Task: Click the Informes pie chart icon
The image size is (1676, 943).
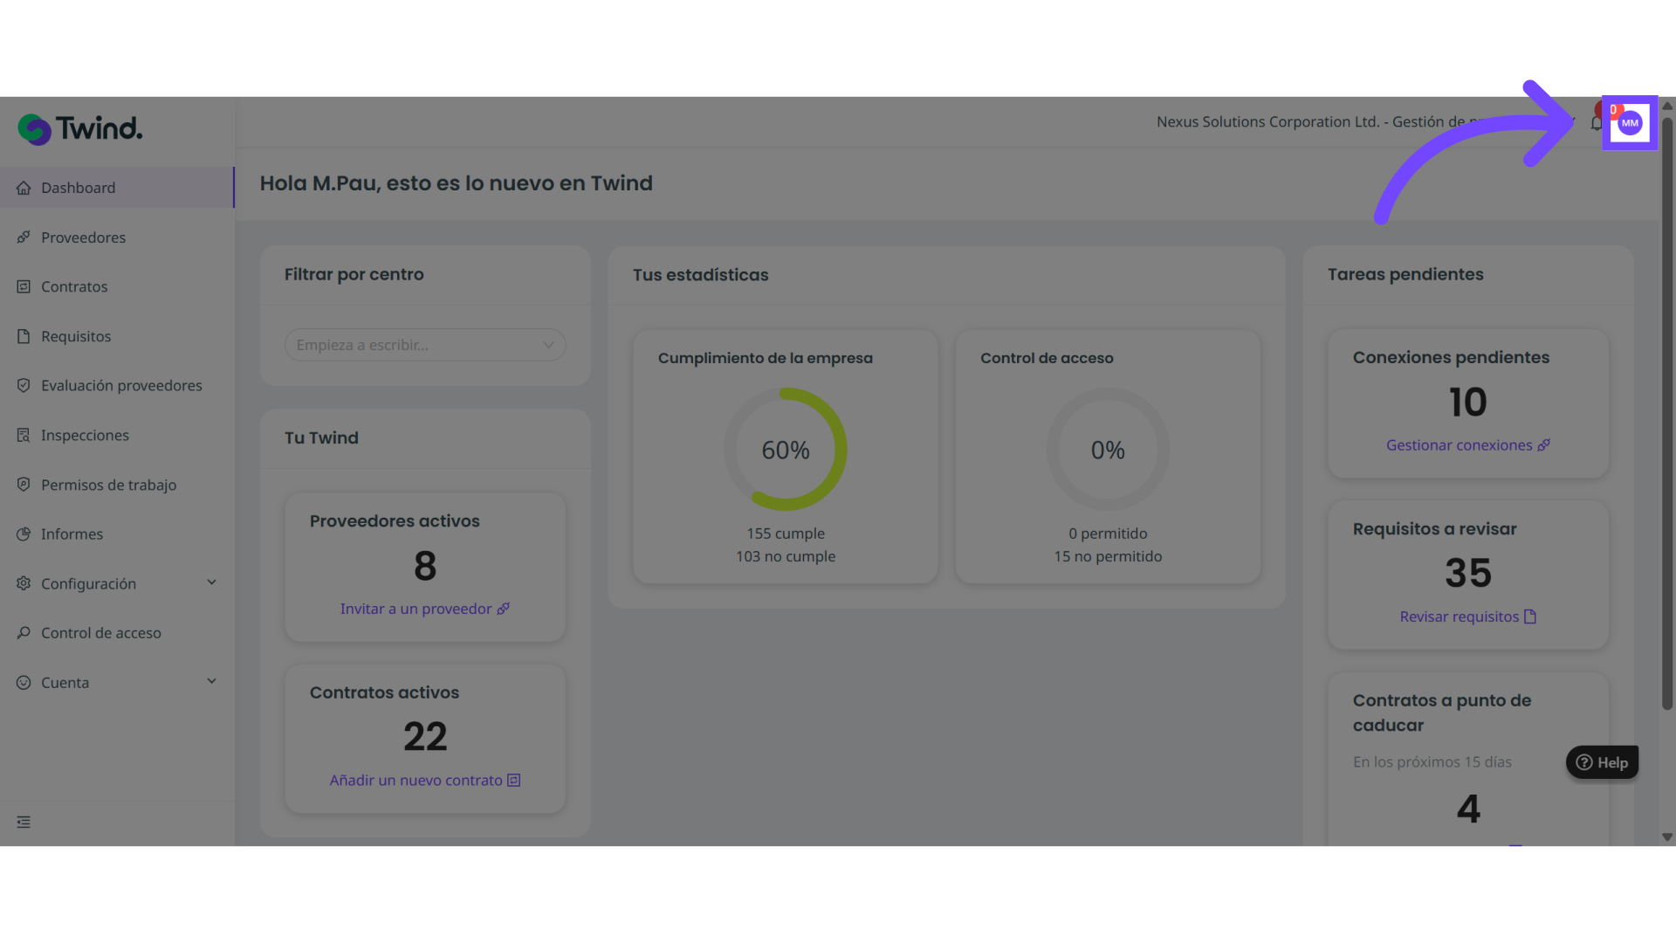Action: pos(24,533)
